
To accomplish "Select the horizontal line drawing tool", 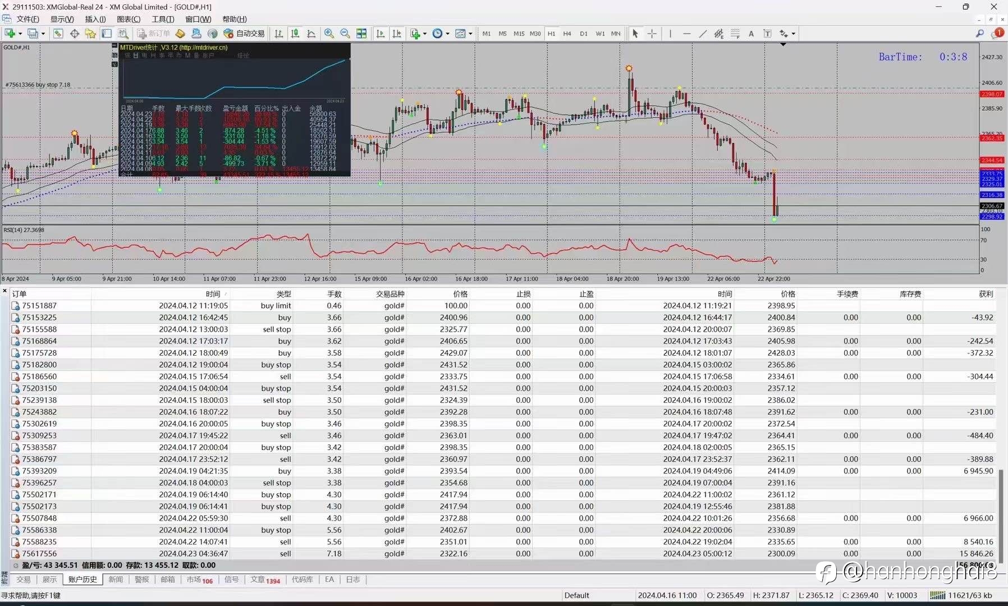I will [686, 34].
